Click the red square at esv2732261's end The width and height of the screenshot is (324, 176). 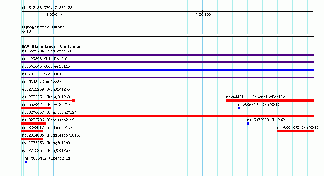tap(74, 101)
